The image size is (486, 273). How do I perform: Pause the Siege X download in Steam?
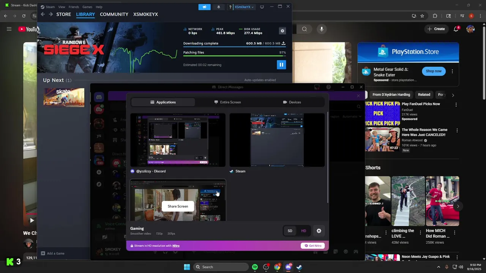[281, 65]
